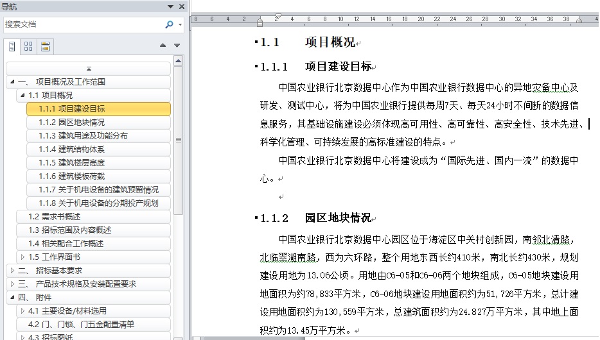Image resolution: width=600 pixels, height=340 pixels.
Task: Collapse the 1.1 项目概况 section
Action: (x=22, y=95)
